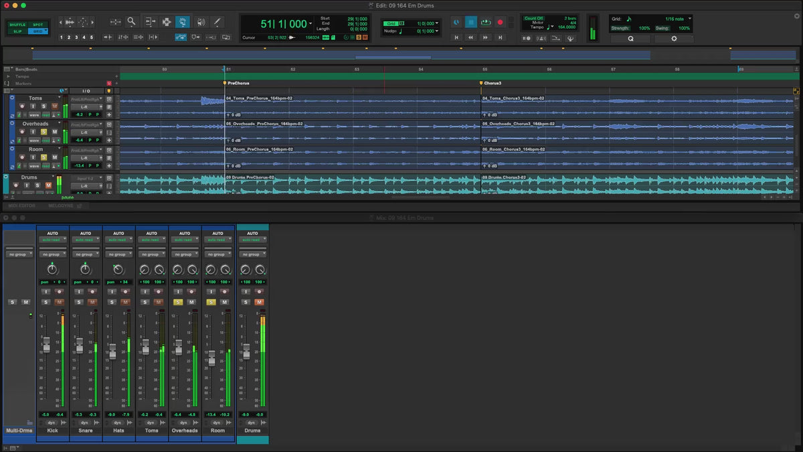
Task: Activate the Scrubber speaker tool
Action: pos(200,22)
